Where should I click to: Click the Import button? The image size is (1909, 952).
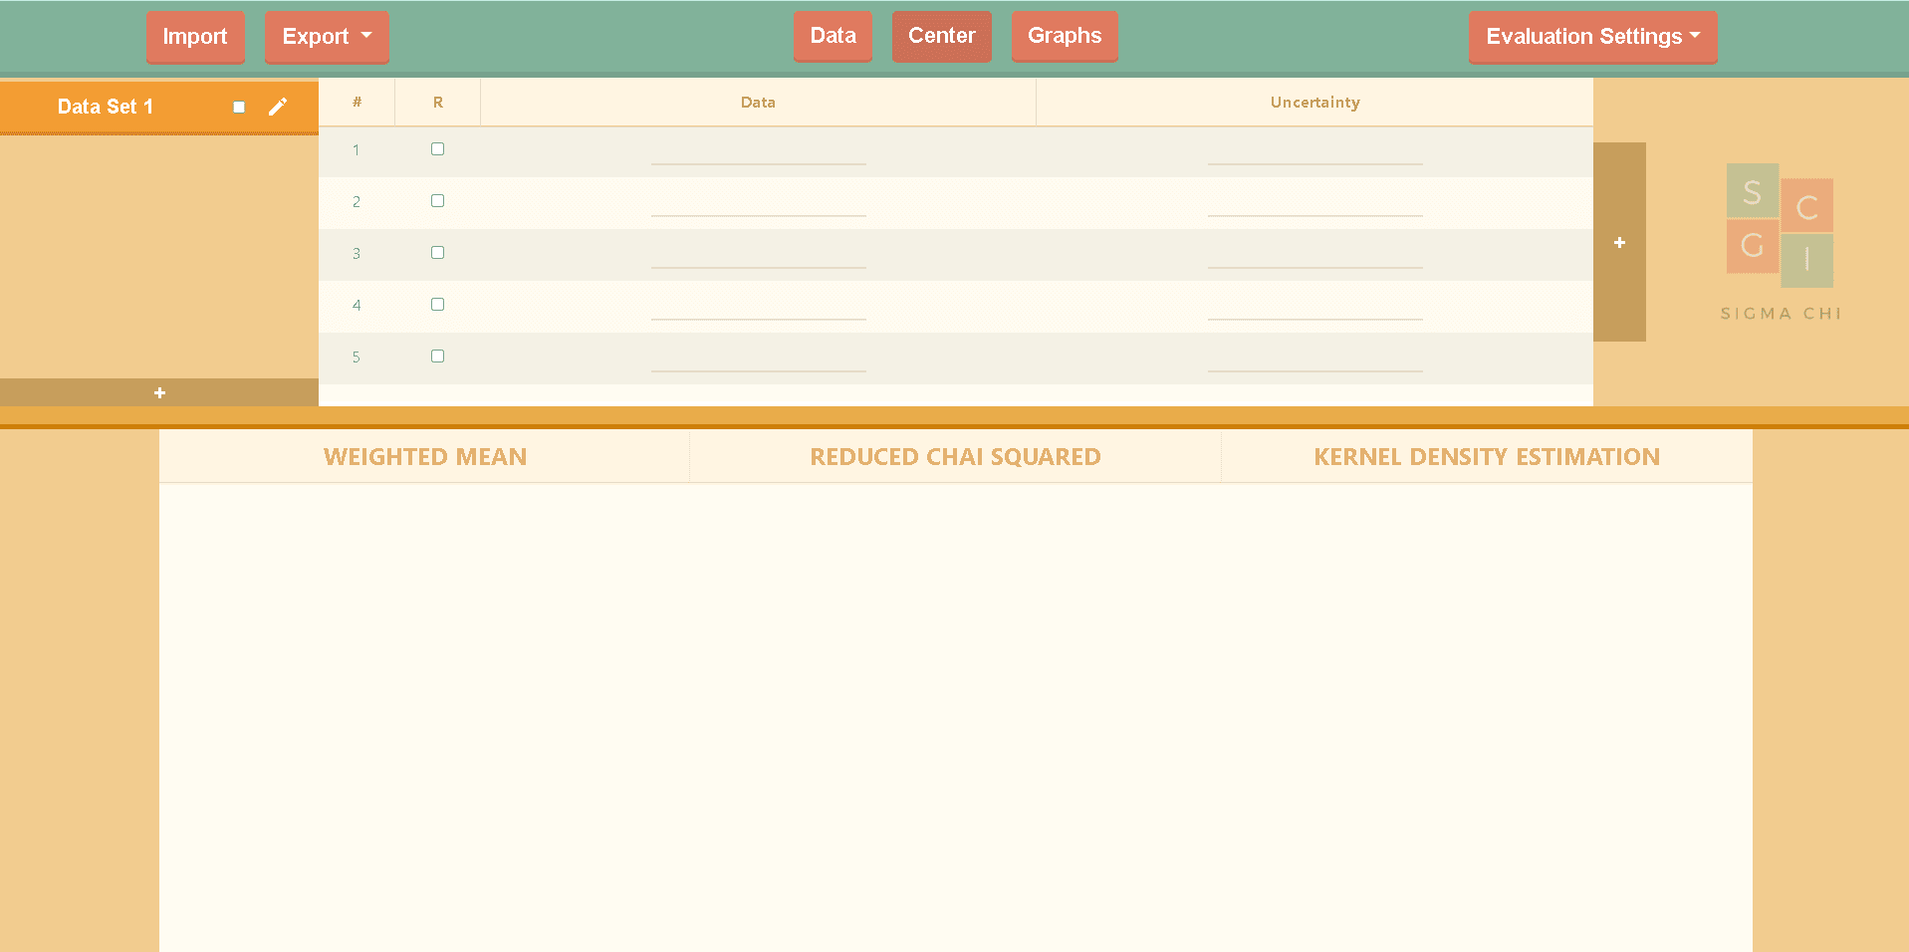pyautogui.click(x=195, y=37)
